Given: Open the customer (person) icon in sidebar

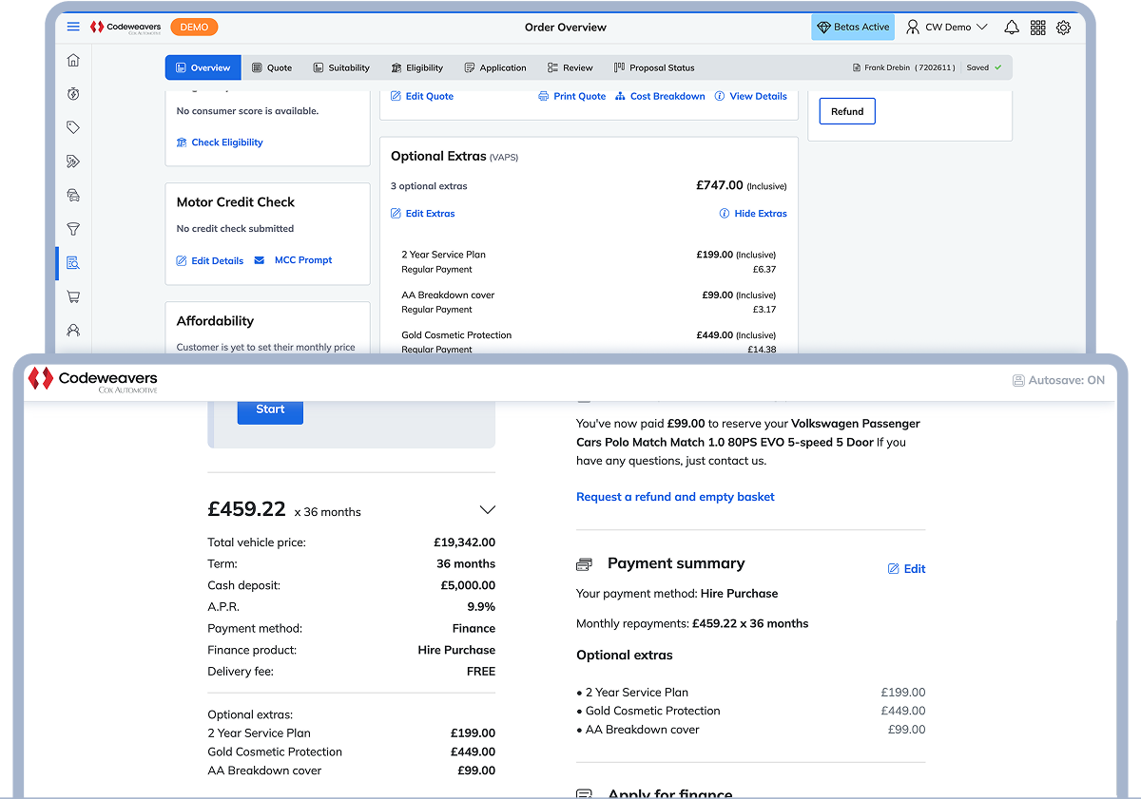Looking at the screenshot, I should click(x=73, y=331).
